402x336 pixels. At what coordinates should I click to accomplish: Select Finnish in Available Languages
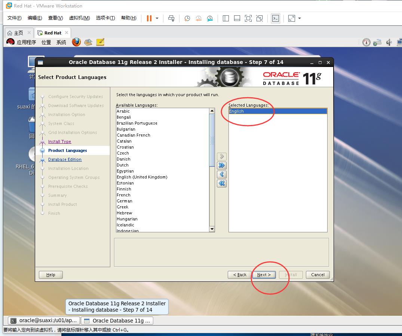click(163, 189)
